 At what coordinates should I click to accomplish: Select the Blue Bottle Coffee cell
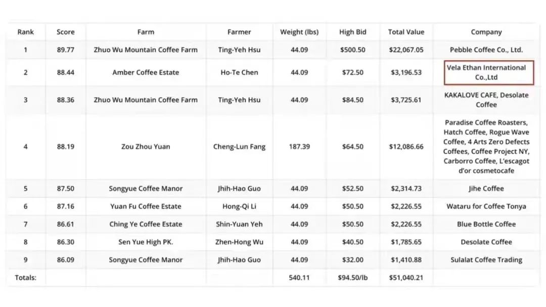(x=486, y=224)
